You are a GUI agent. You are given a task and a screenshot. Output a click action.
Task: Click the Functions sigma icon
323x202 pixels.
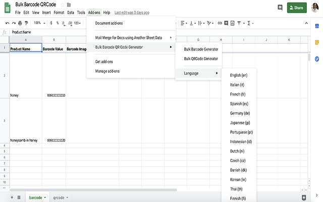pyautogui.click(x=249, y=23)
